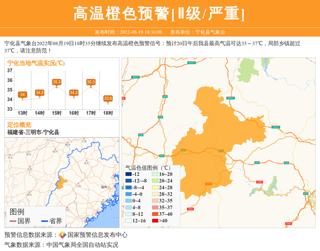This screenshot has width=320, height=251.
Task: Click the 34.2 temperature marker at 16时
Action: (x=74, y=93)
